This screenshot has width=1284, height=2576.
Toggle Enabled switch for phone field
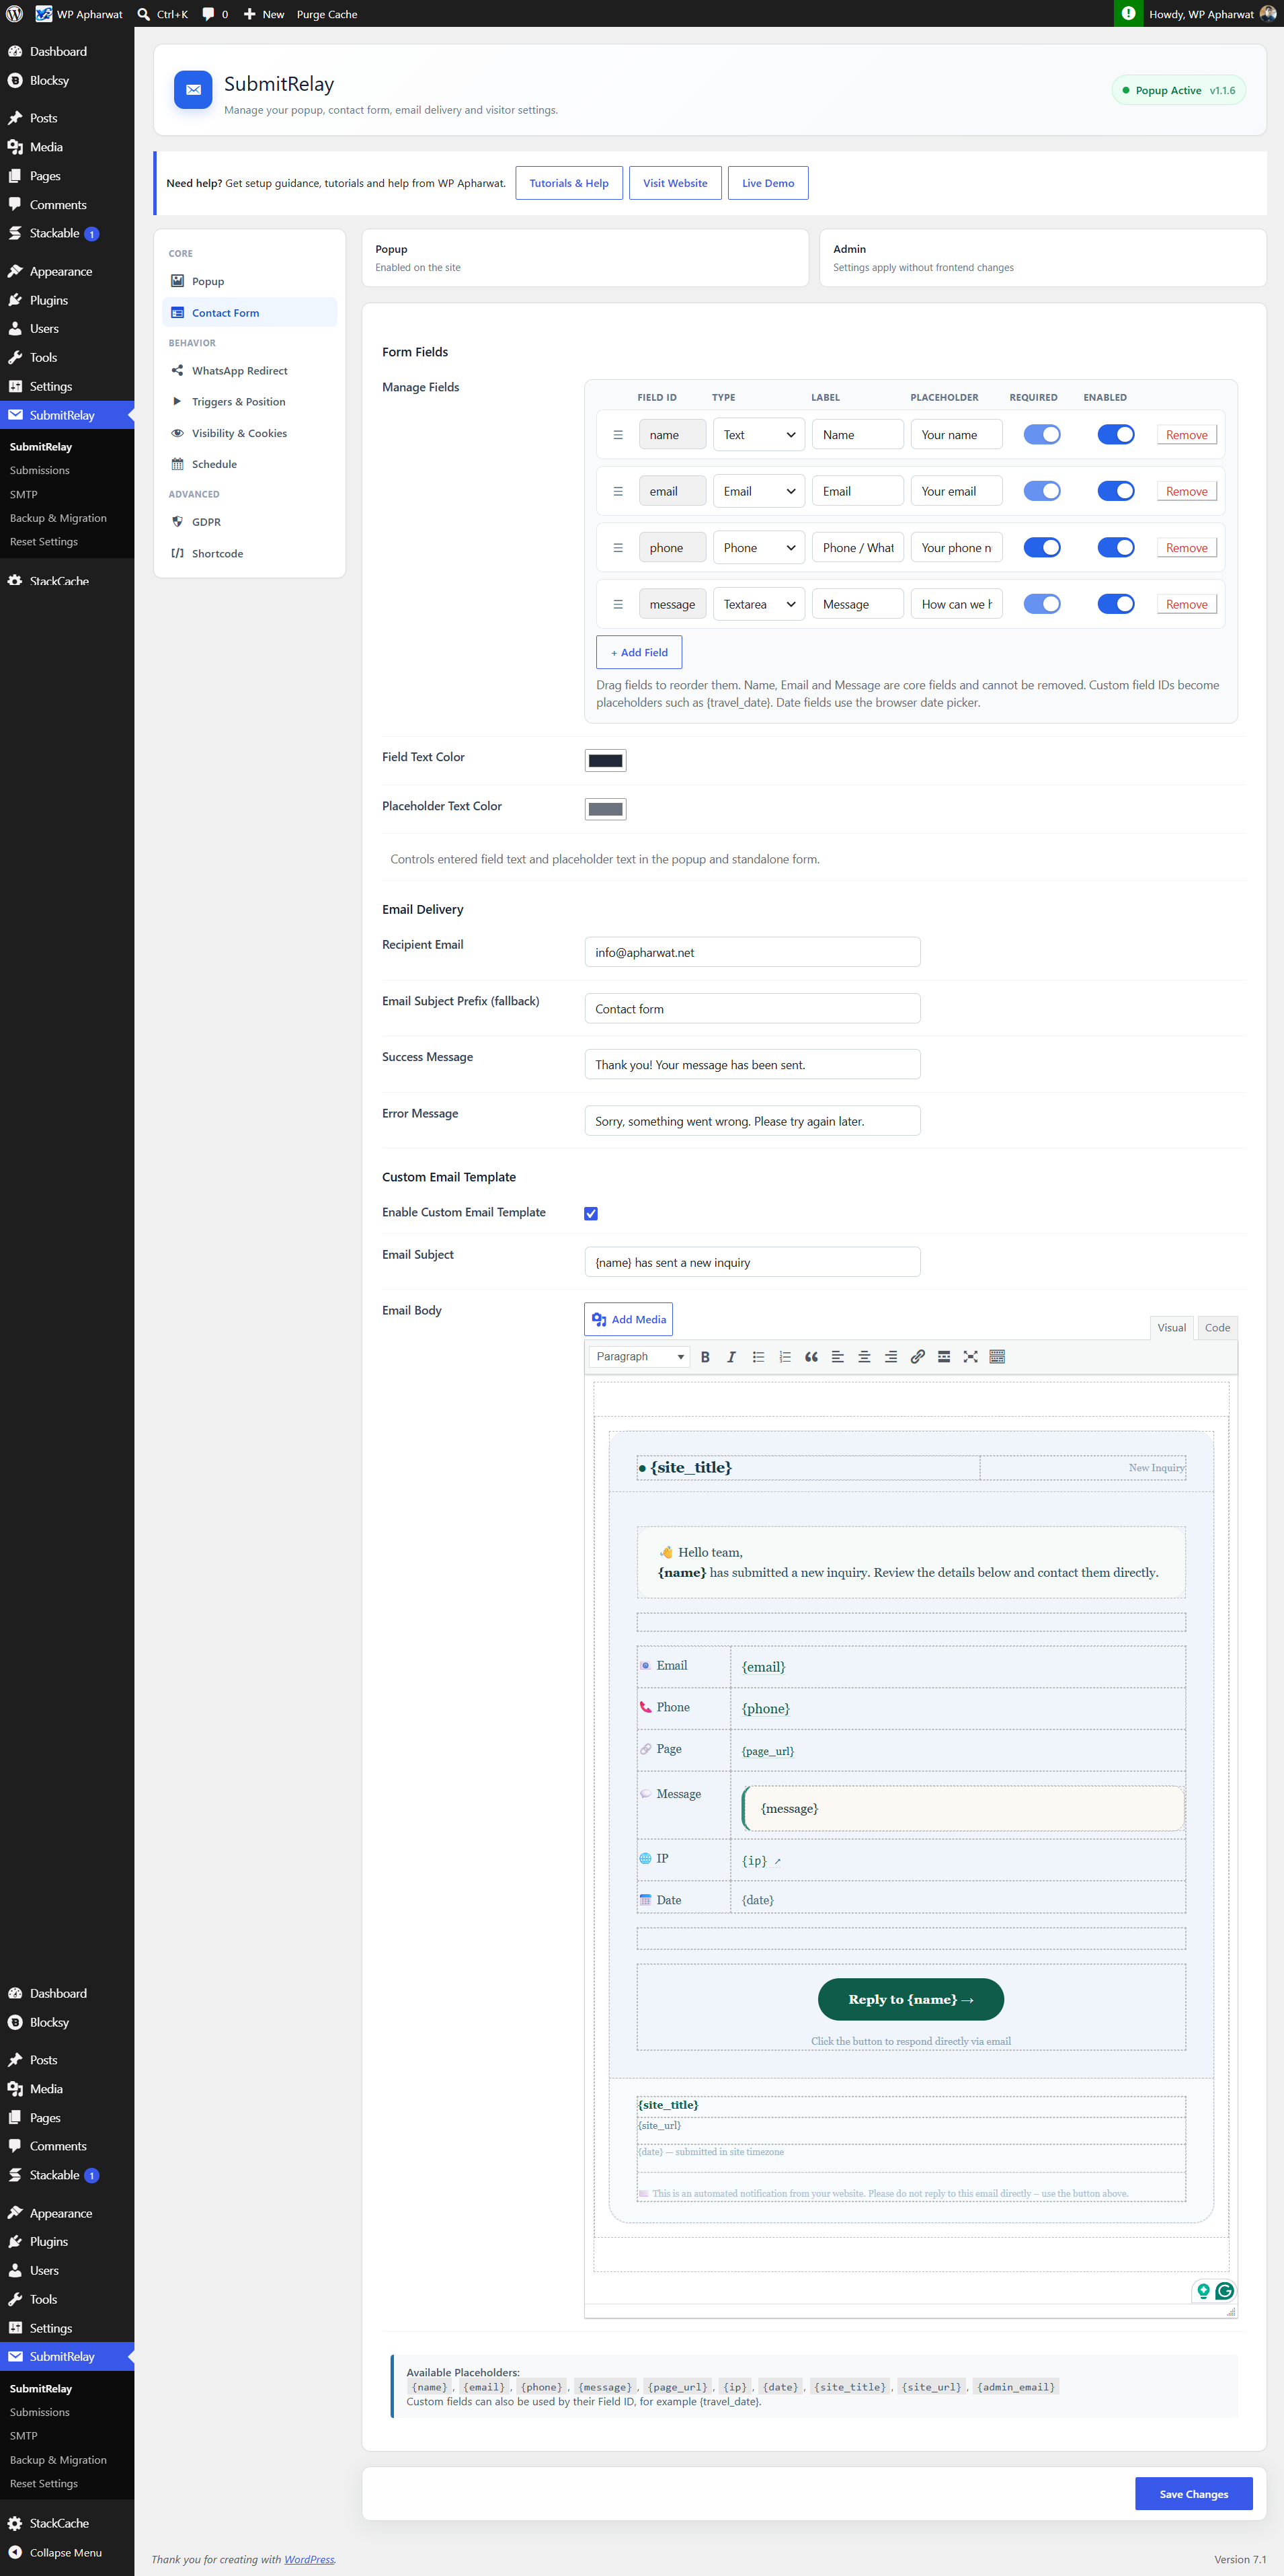coord(1116,548)
